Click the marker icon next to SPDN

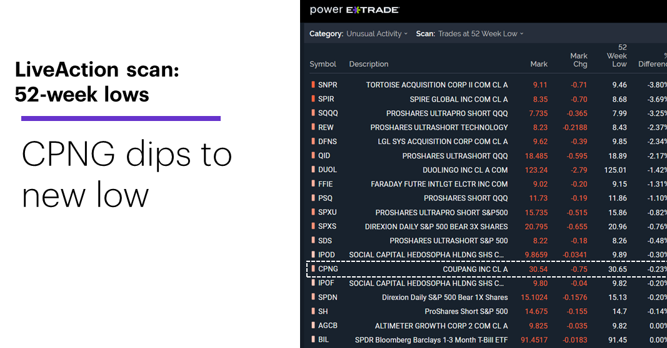313,297
